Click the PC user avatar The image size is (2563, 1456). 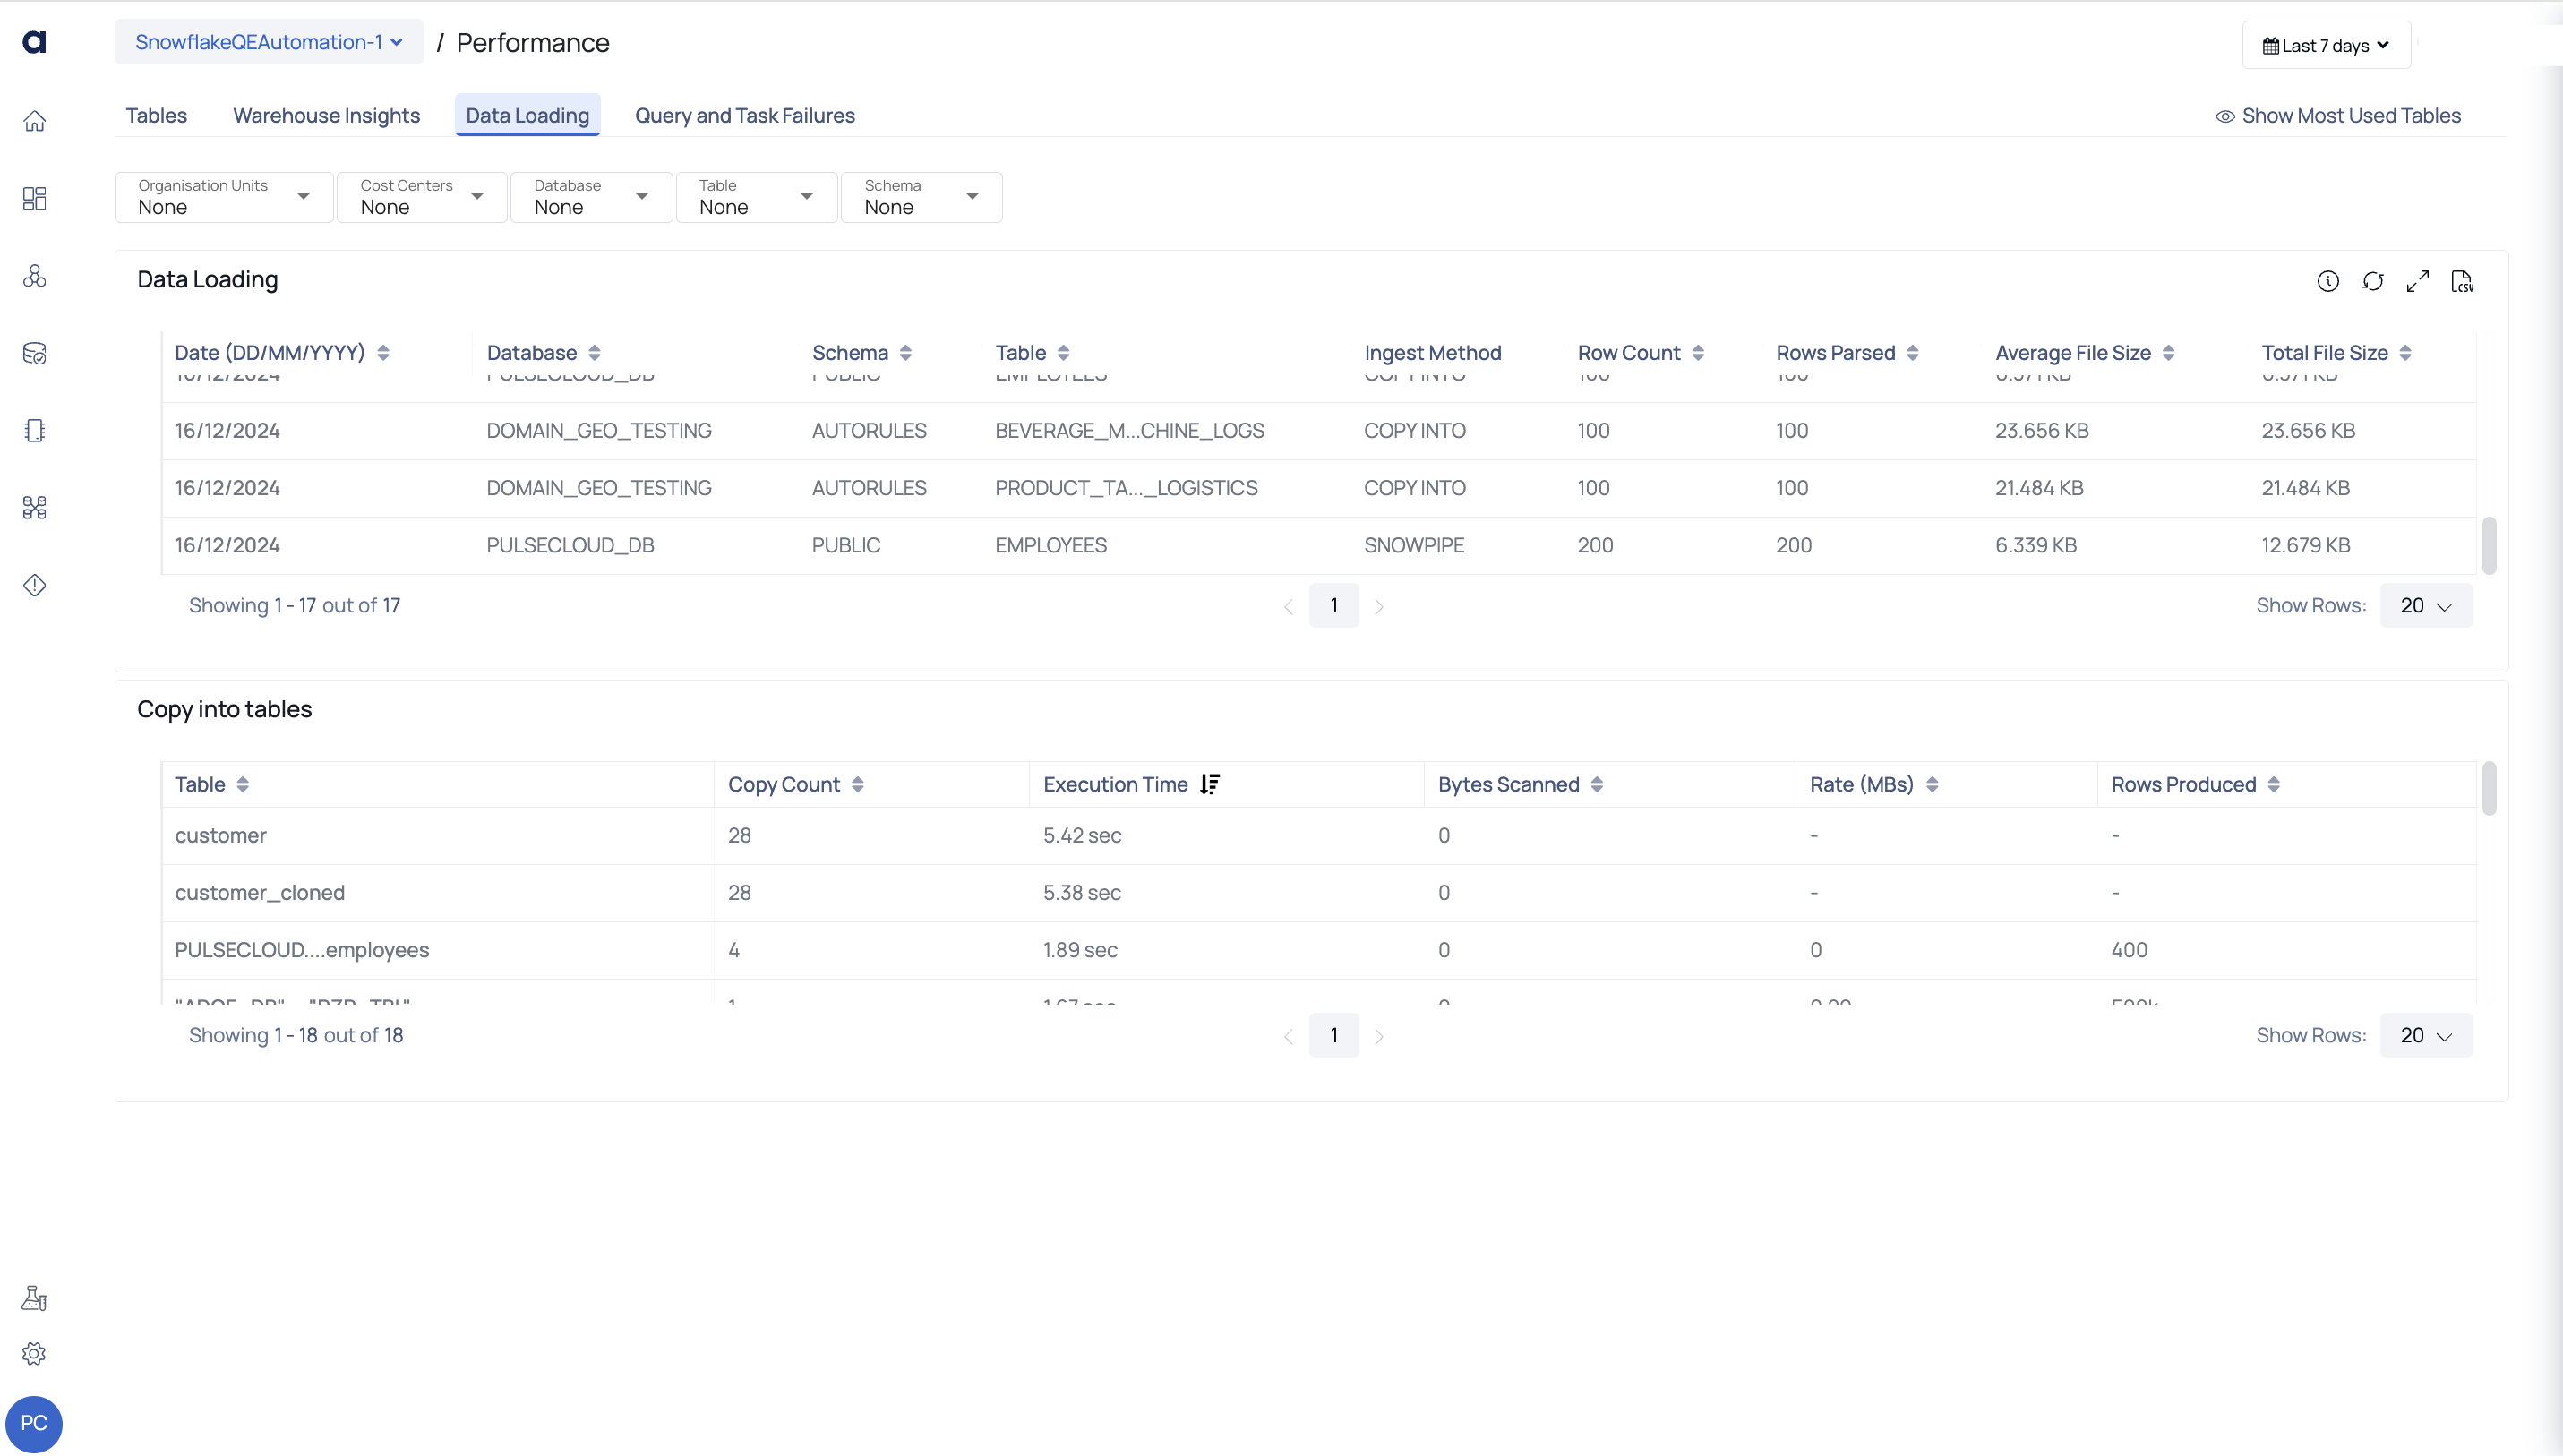tap(34, 1423)
